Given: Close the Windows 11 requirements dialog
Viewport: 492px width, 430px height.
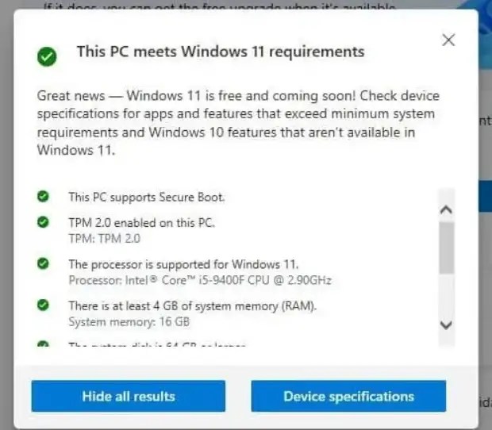Looking at the screenshot, I should (x=448, y=40).
